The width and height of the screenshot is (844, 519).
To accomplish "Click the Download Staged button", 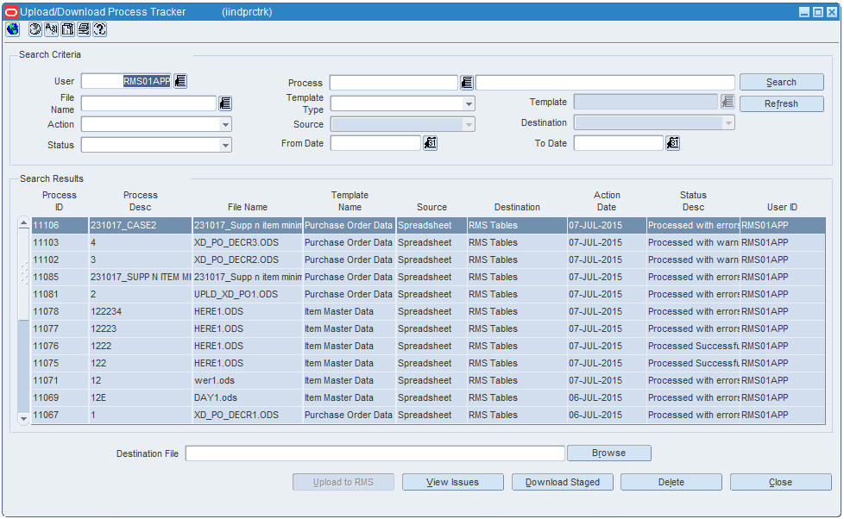I will [563, 482].
